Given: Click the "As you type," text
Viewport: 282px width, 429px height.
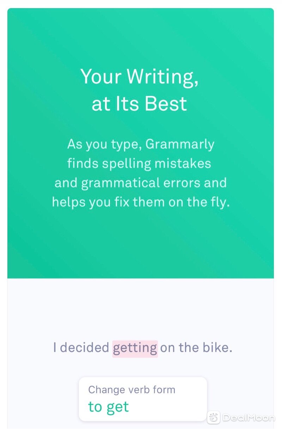Looking at the screenshot, I should tap(105, 145).
